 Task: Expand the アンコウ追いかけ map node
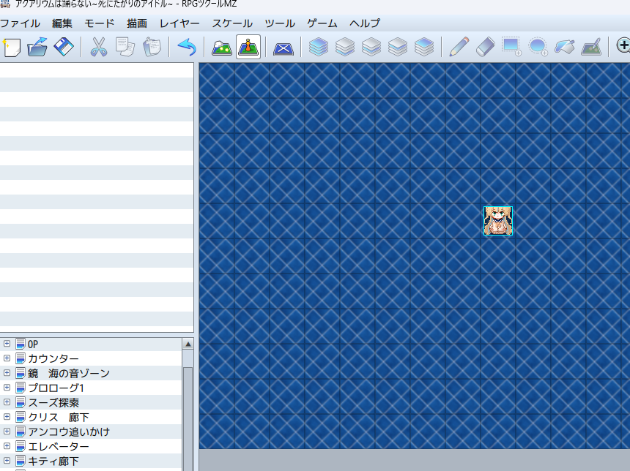7,432
